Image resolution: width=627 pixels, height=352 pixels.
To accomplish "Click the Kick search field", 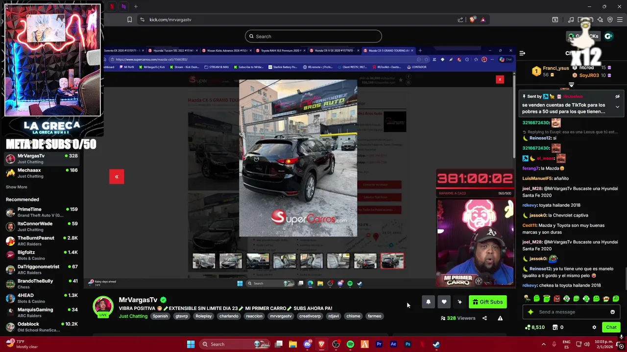I will 313,36.
